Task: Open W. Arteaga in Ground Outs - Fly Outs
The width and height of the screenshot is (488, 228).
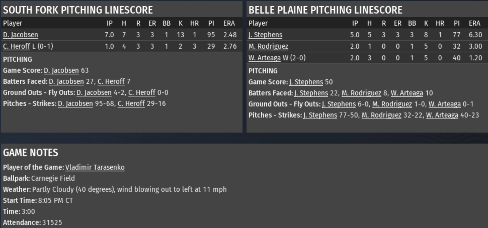Action: coord(444,104)
